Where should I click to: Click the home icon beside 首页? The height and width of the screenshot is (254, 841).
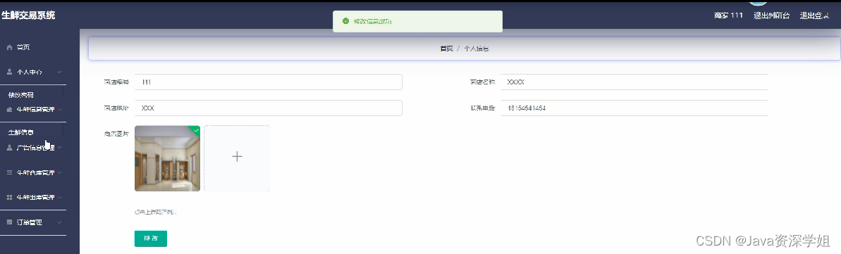pos(9,47)
